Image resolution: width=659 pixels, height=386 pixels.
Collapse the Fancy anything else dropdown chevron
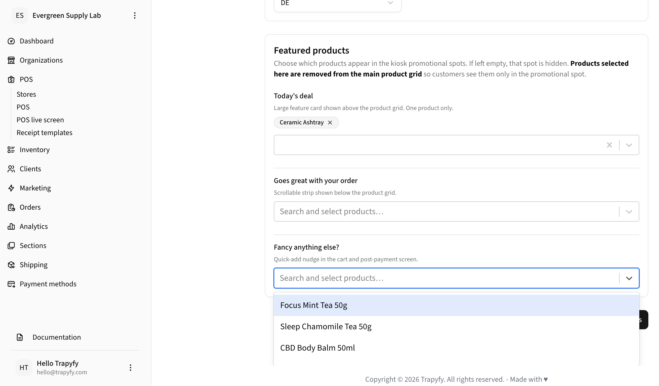[x=629, y=278]
